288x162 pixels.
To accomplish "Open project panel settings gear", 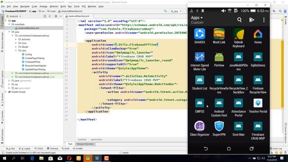I will (56, 16).
